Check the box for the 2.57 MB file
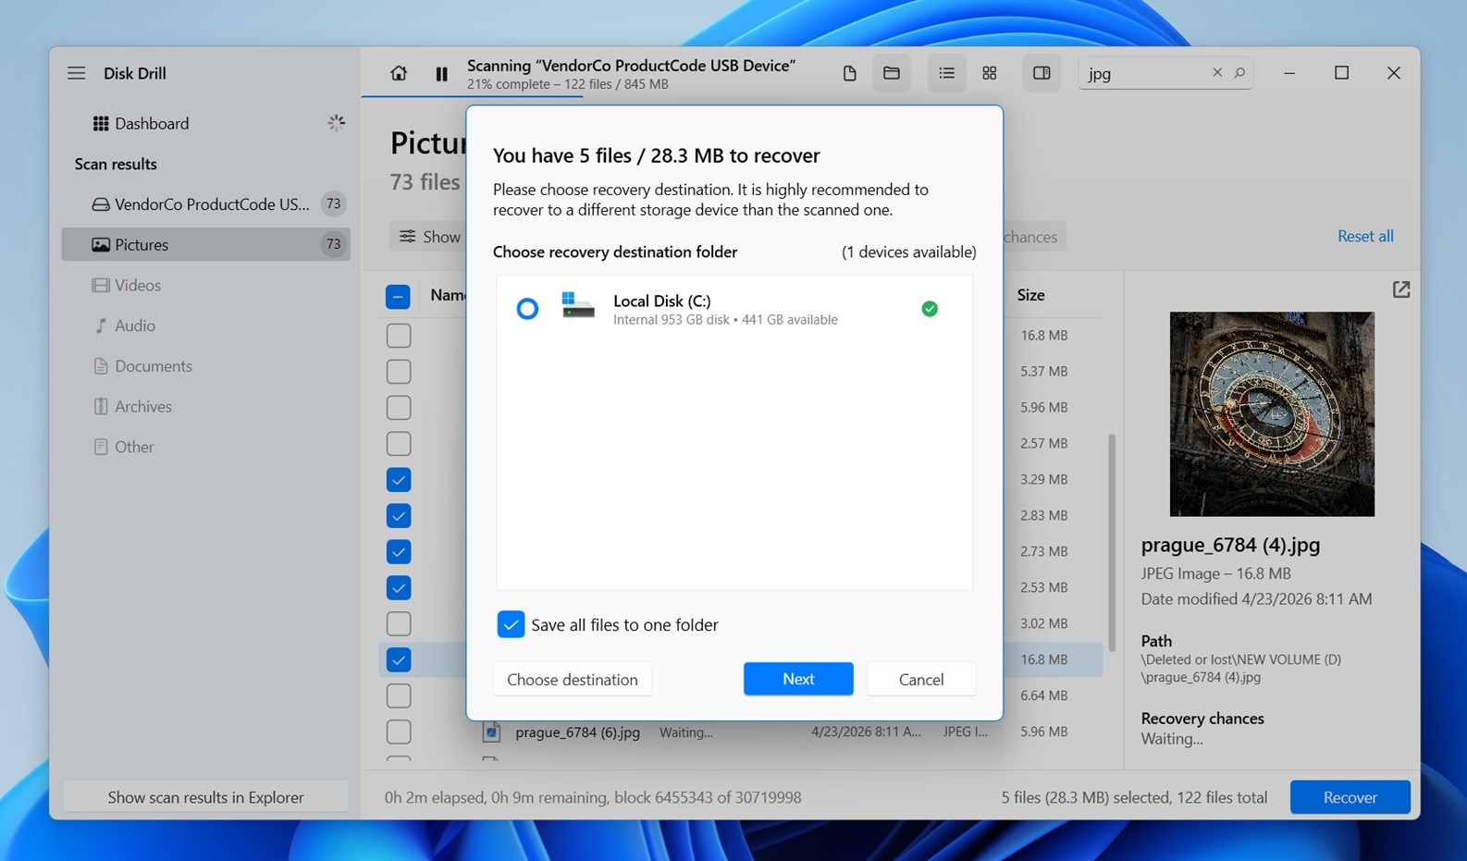 [x=399, y=444]
